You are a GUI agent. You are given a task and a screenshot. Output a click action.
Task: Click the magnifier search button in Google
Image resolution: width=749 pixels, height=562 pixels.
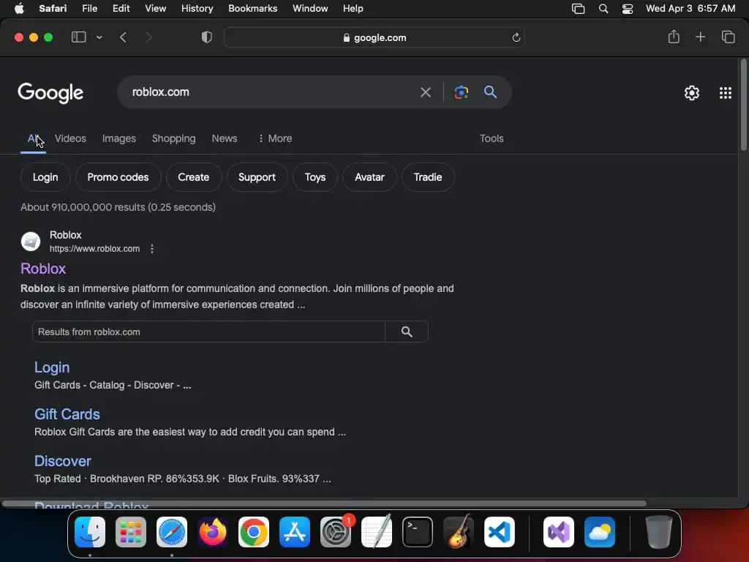[490, 91]
